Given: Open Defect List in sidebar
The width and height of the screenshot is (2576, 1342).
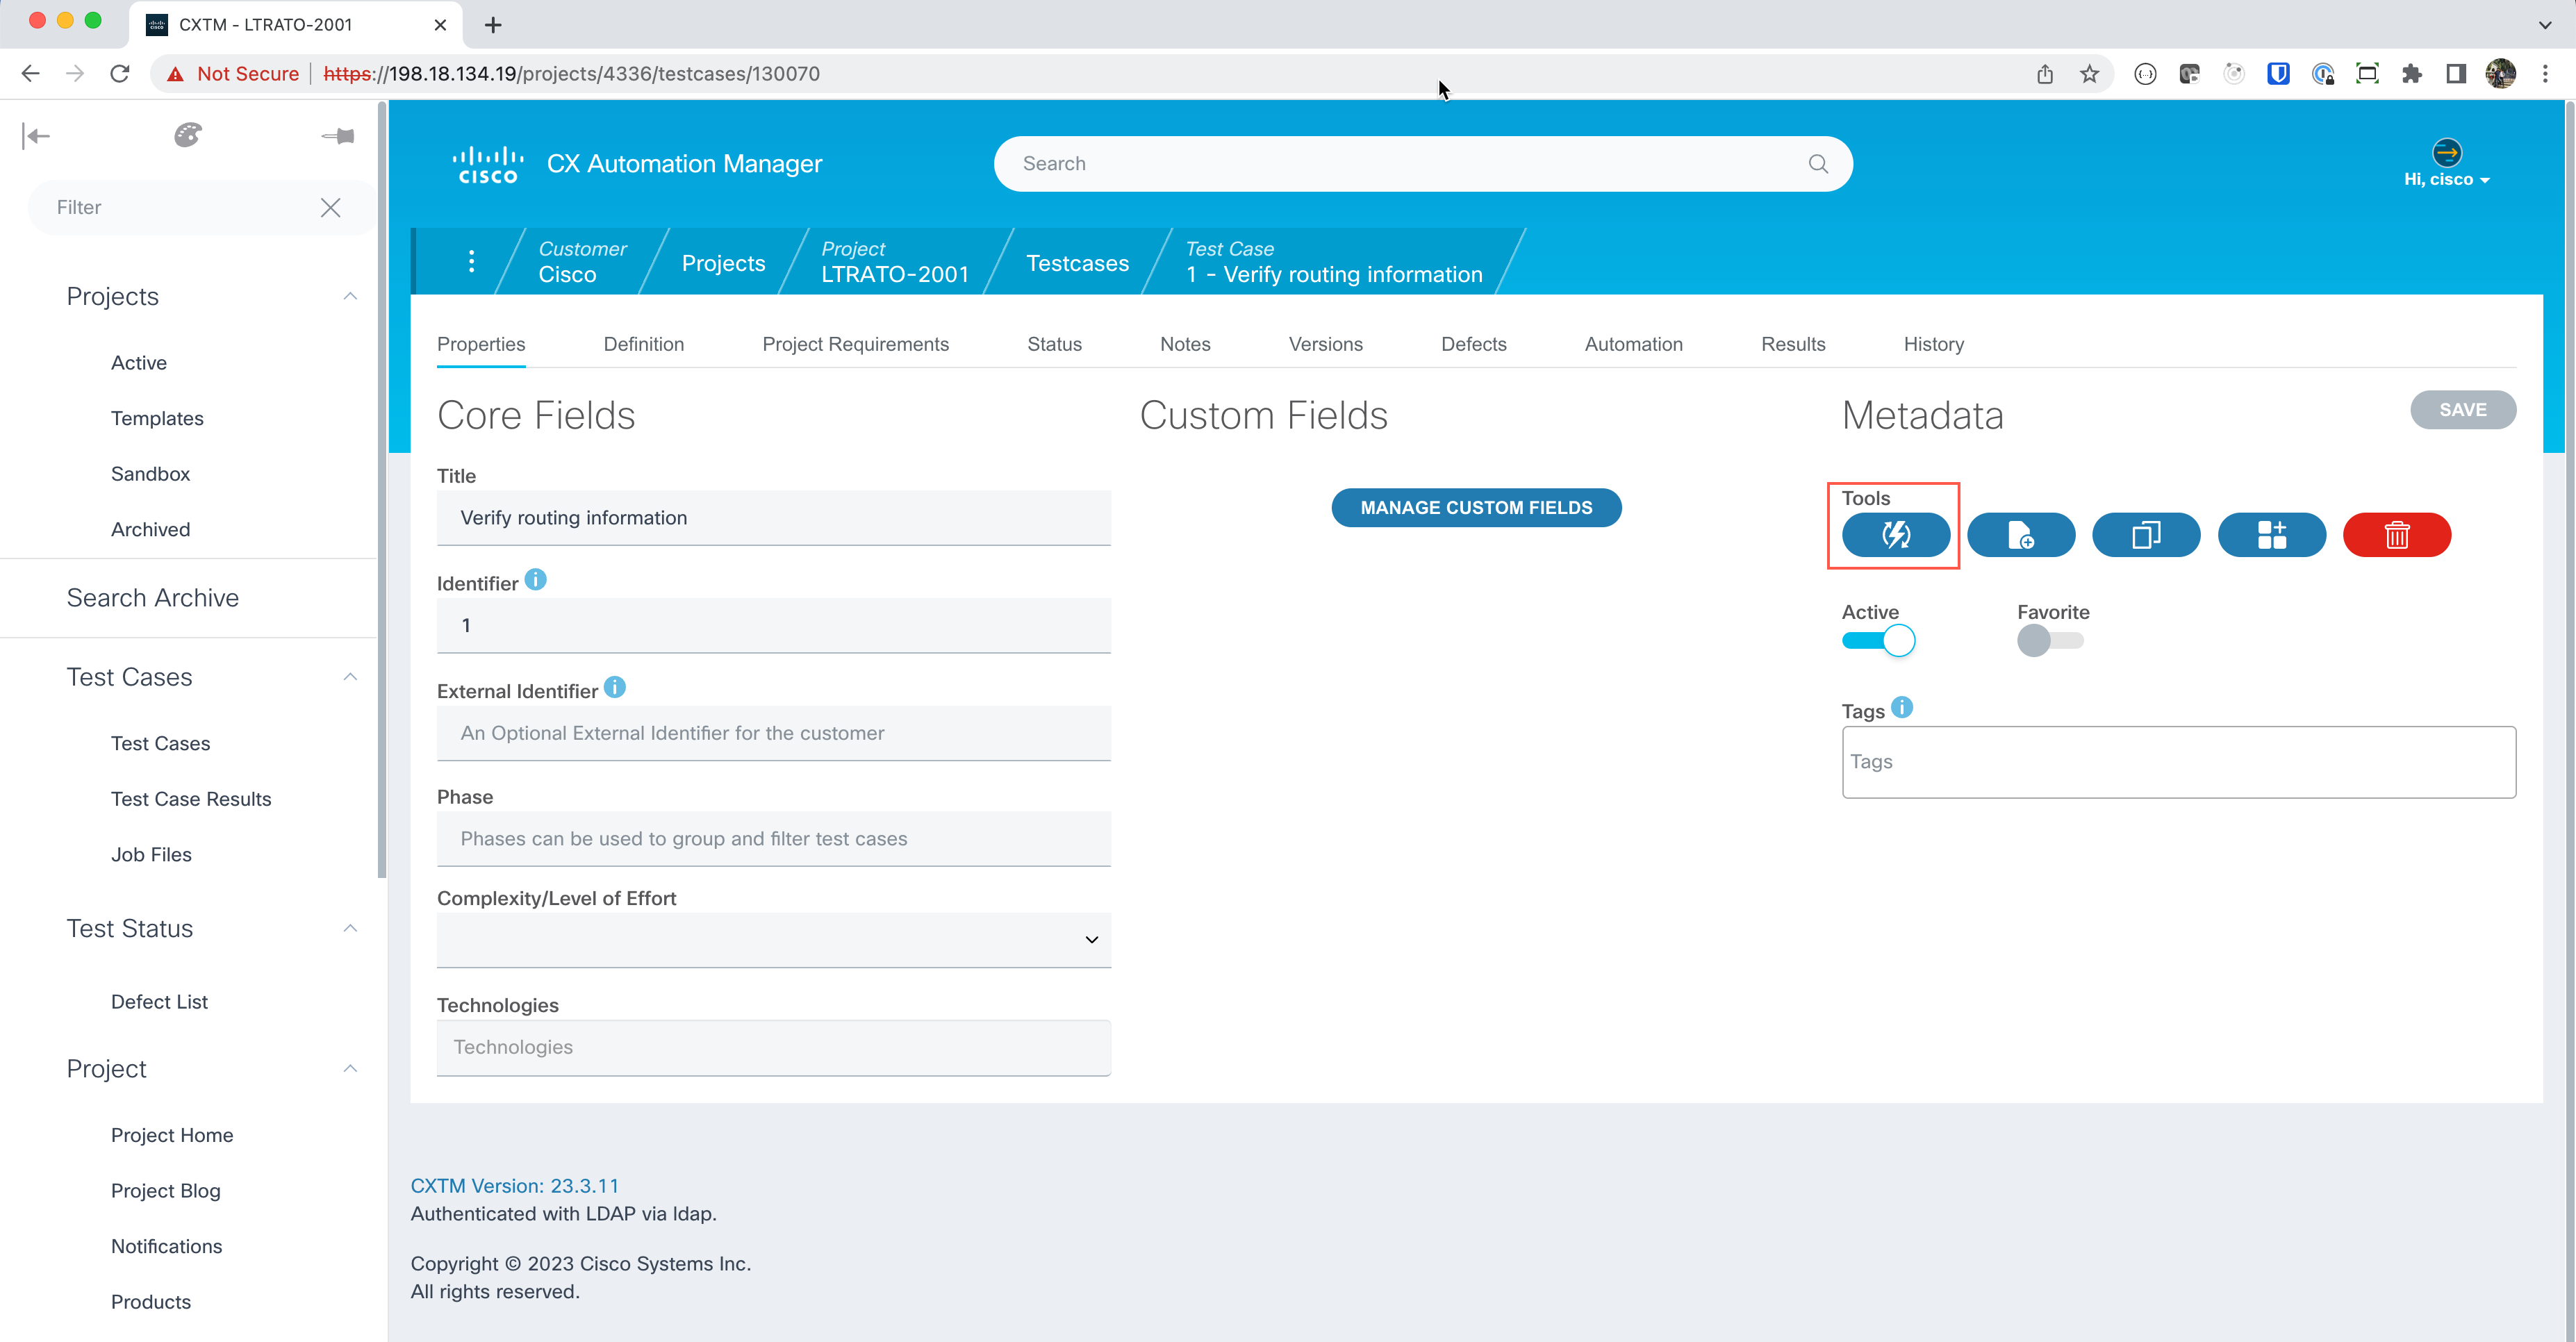Looking at the screenshot, I should pos(159,1002).
